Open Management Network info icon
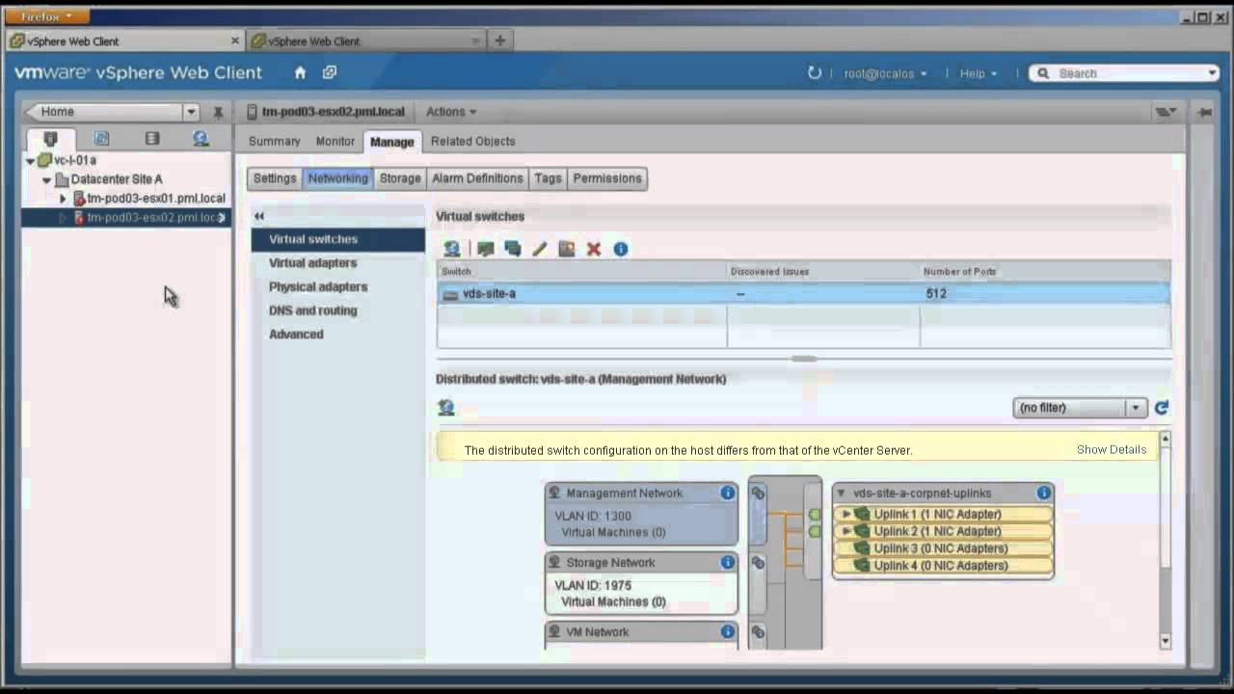The width and height of the screenshot is (1234, 694). (x=728, y=493)
